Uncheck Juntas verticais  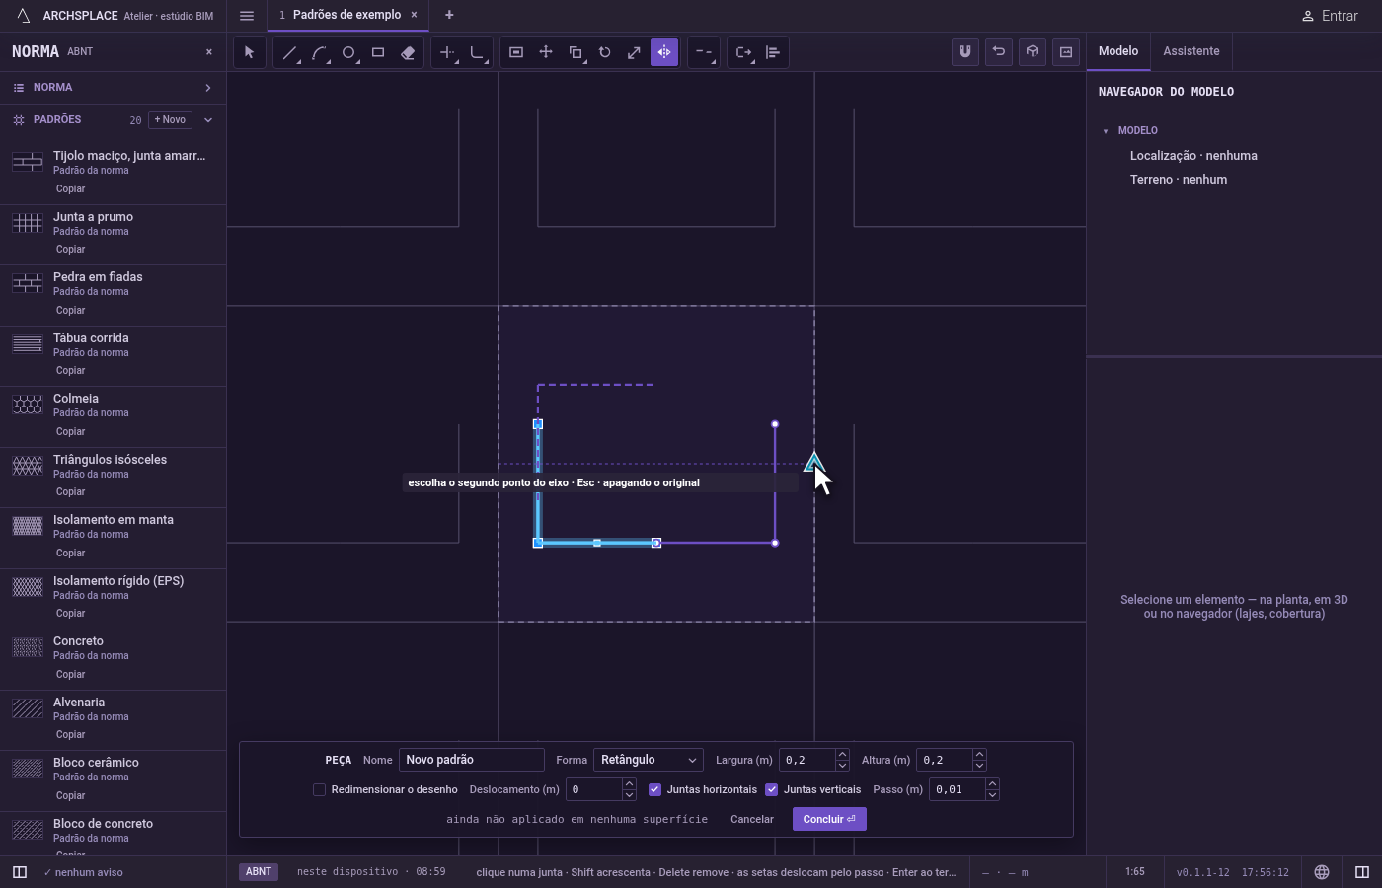(x=772, y=789)
